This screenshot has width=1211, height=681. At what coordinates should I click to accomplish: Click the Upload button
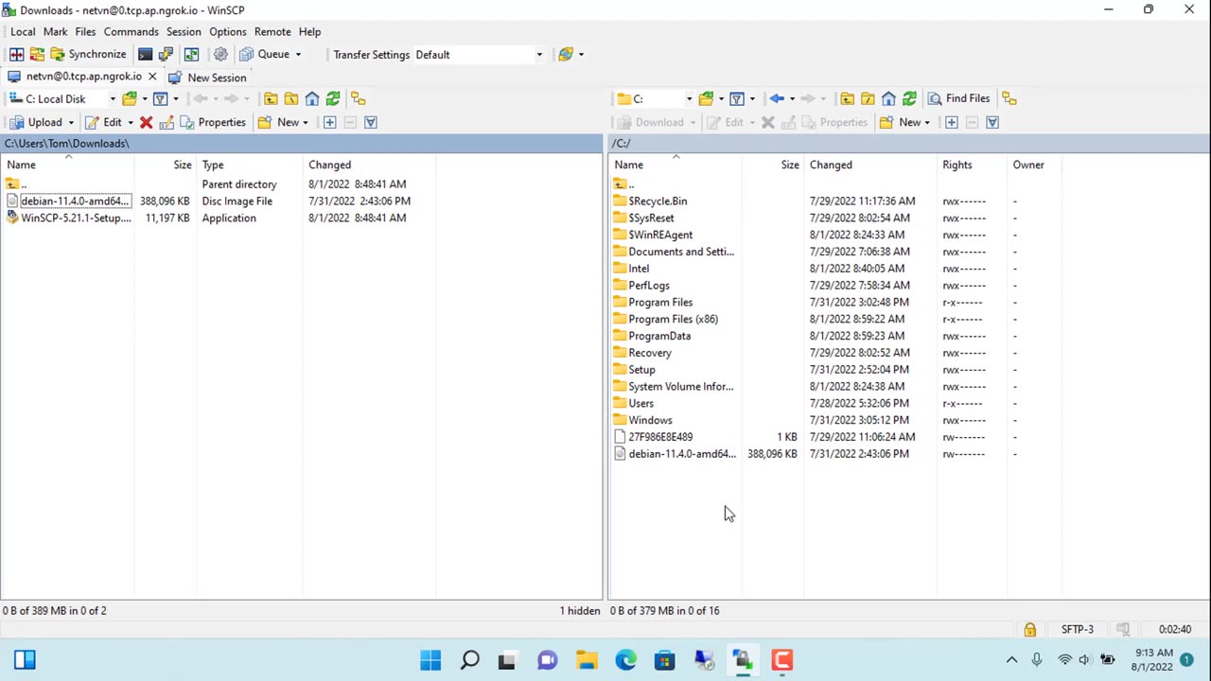click(36, 122)
